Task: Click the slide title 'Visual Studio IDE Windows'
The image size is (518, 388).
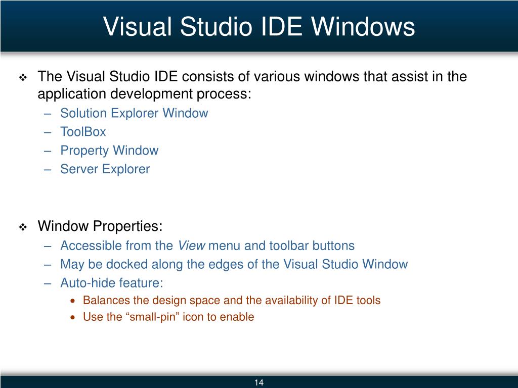Action: click(259, 27)
